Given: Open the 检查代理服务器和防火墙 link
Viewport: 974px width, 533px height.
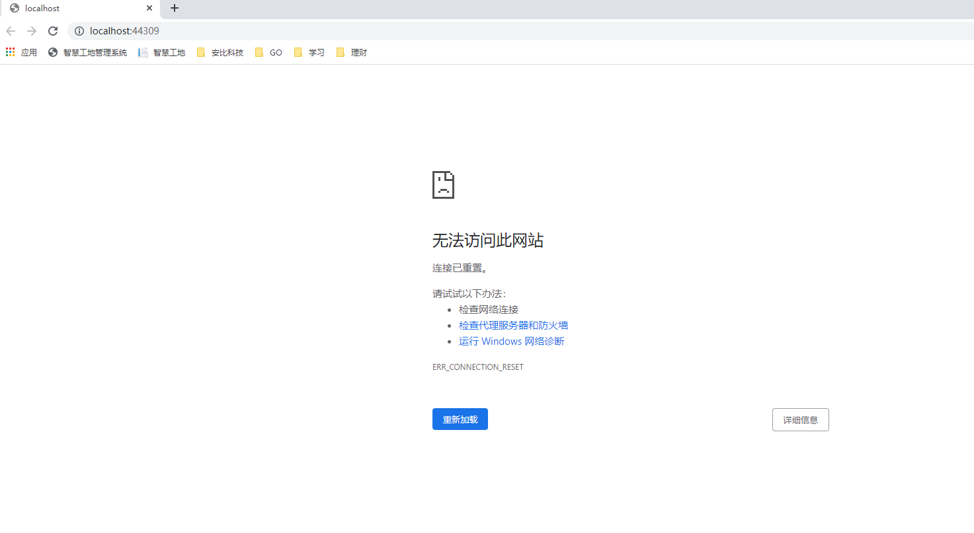Looking at the screenshot, I should (x=514, y=325).
